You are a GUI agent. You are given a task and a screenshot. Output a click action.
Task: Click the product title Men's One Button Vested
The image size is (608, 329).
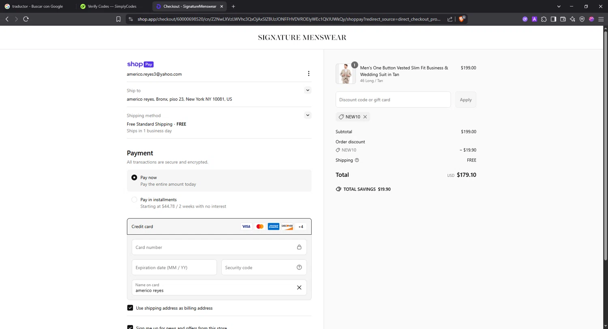point(404,71)
